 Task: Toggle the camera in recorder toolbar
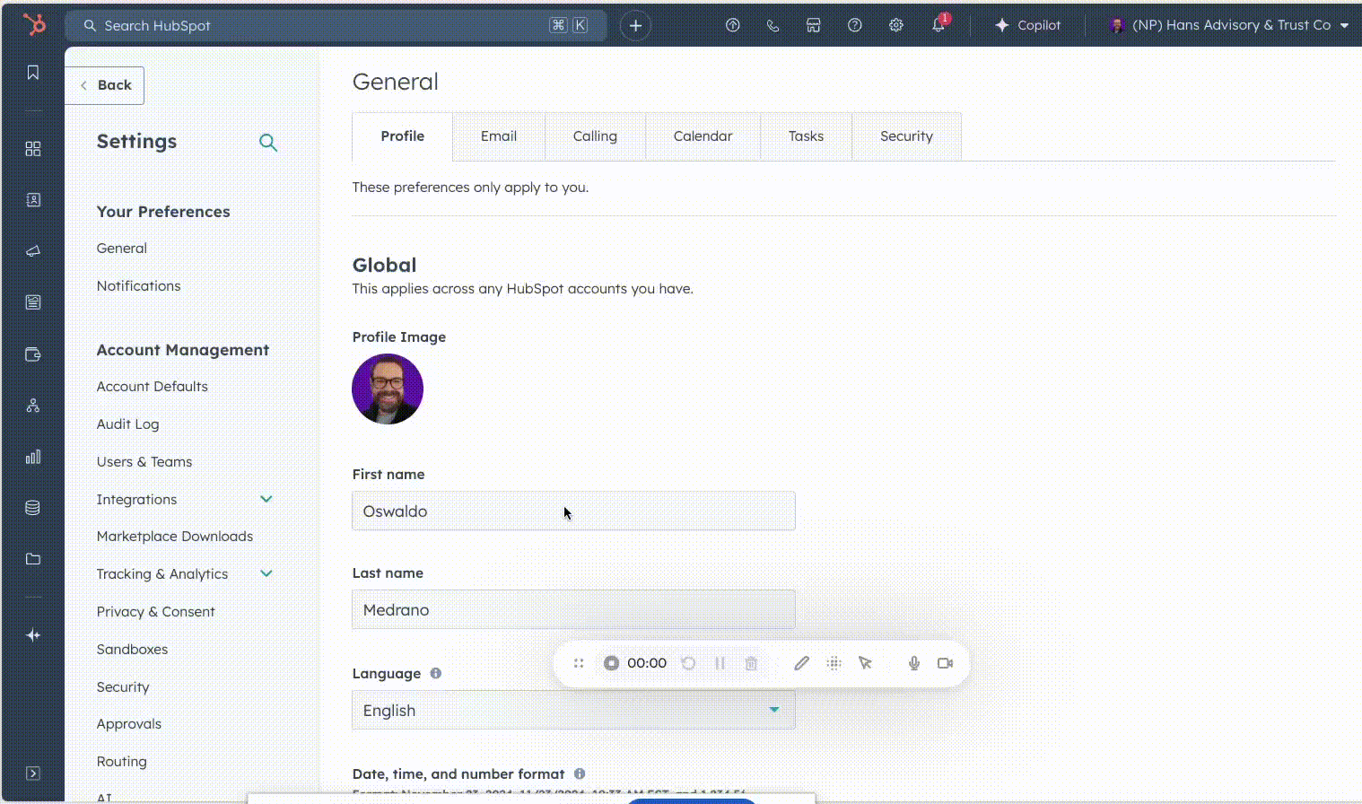944,663
